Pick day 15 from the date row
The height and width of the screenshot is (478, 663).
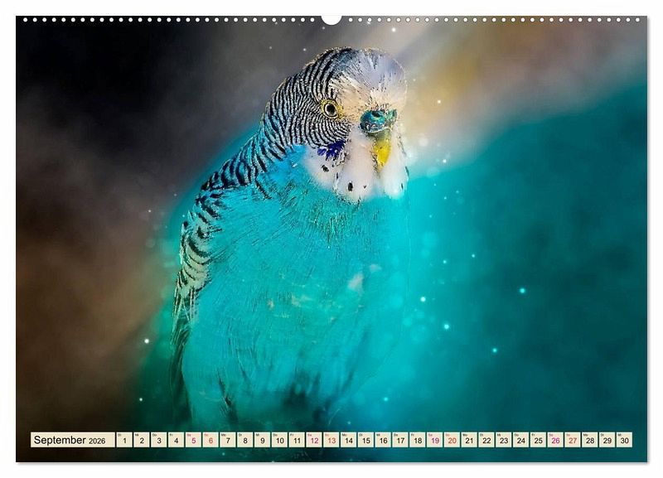[365, 440]
